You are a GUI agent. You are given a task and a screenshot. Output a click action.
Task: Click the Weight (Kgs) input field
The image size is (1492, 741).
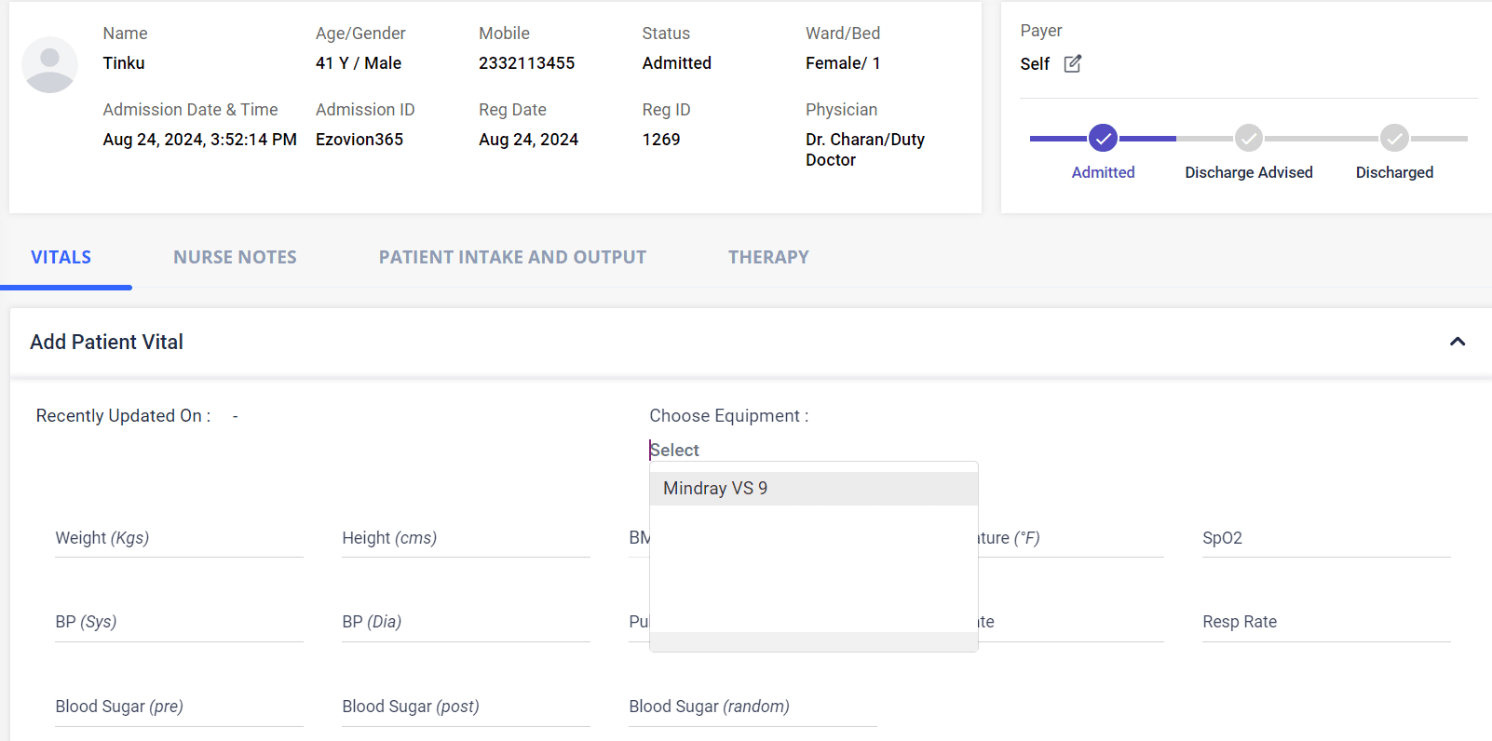179,539
